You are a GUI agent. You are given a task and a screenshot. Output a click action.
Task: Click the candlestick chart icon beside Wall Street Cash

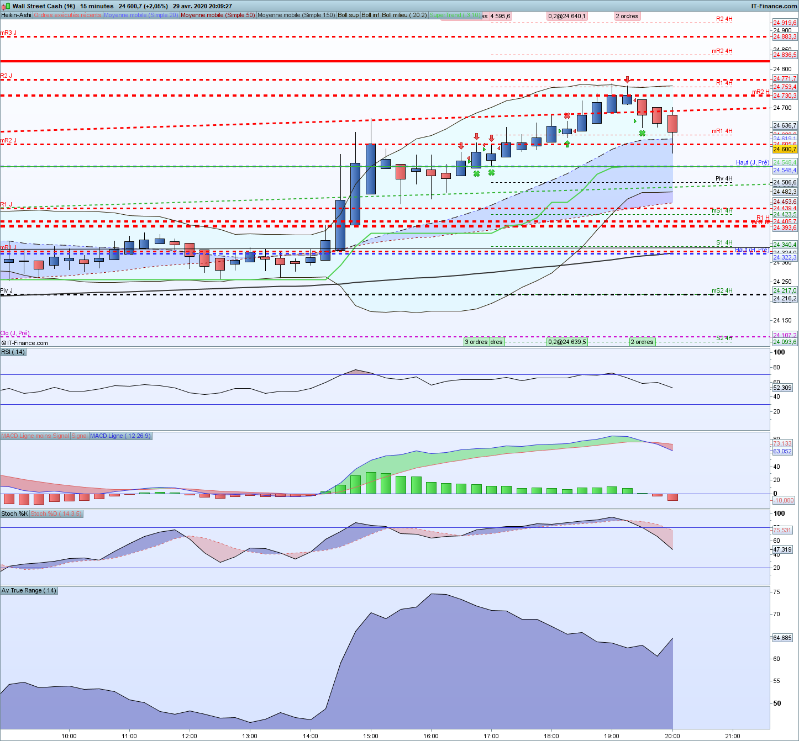[x=6, y=6]
